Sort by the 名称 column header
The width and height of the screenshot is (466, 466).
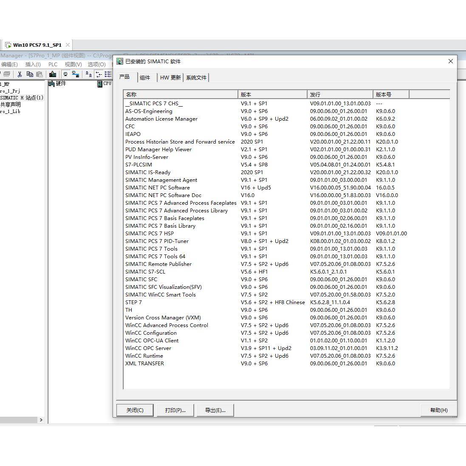pos(181,94)
